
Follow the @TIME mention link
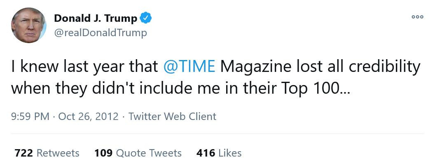point(189,67)
